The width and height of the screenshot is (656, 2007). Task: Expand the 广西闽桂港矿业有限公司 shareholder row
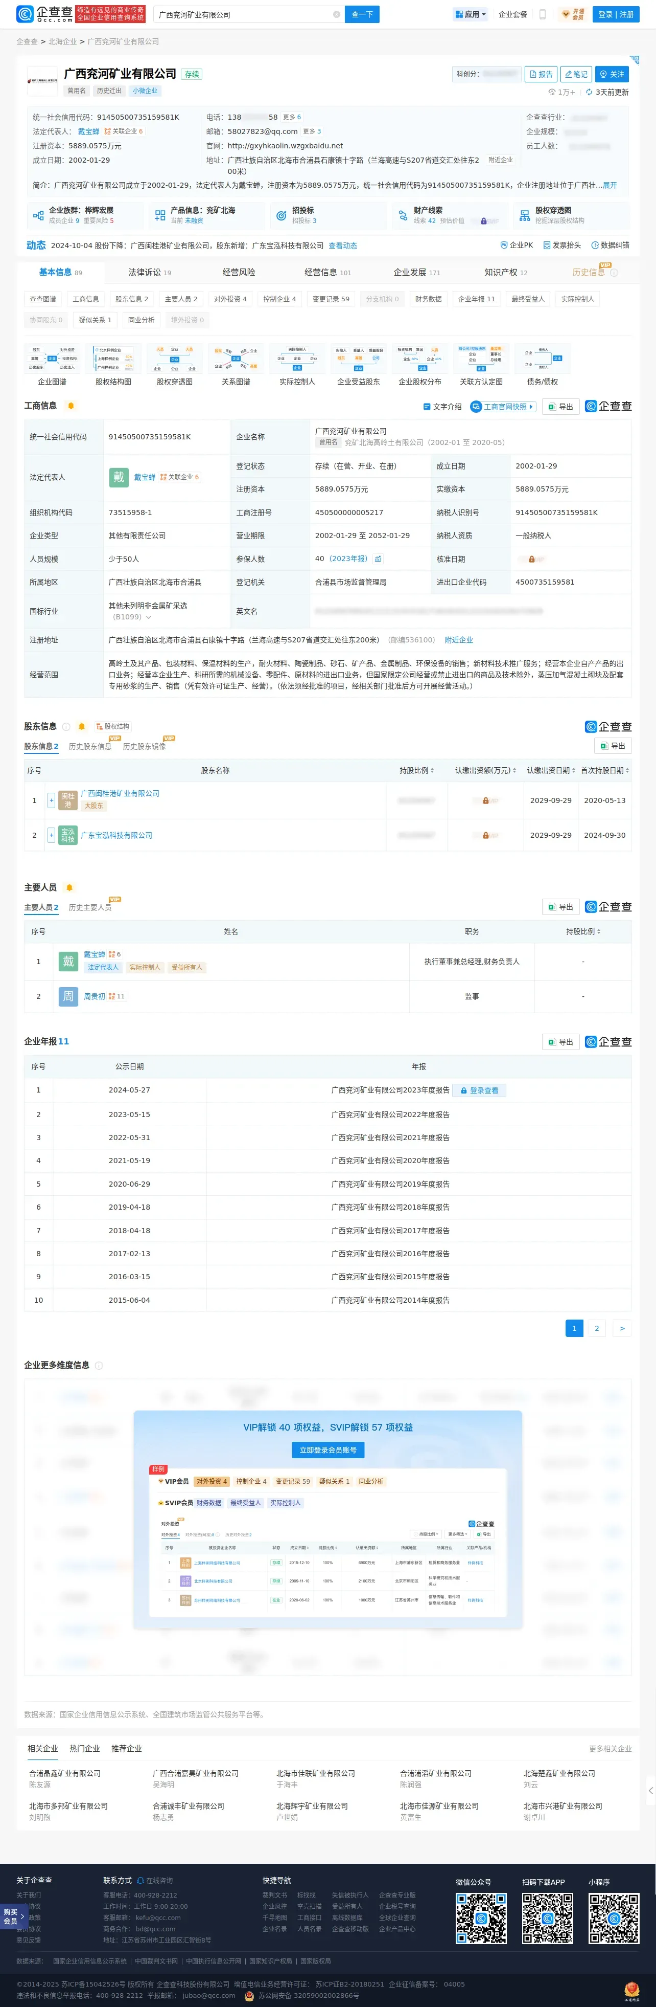click(x=52, y=800)
